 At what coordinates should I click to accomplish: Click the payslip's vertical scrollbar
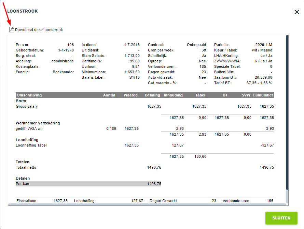click(287, 112)
